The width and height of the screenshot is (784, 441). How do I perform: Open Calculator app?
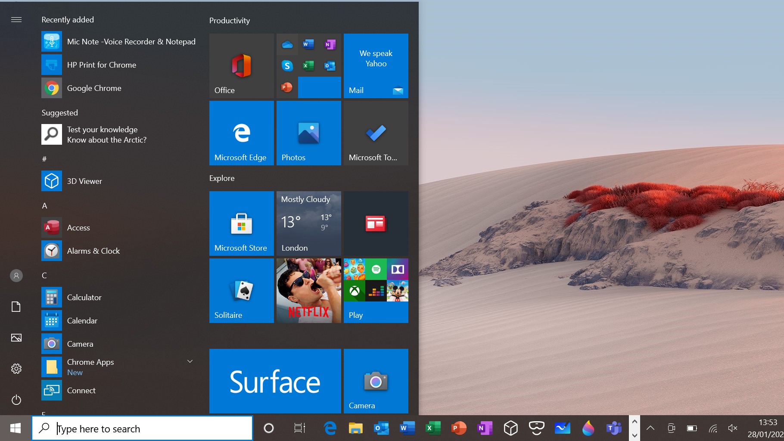coord(119,298)
